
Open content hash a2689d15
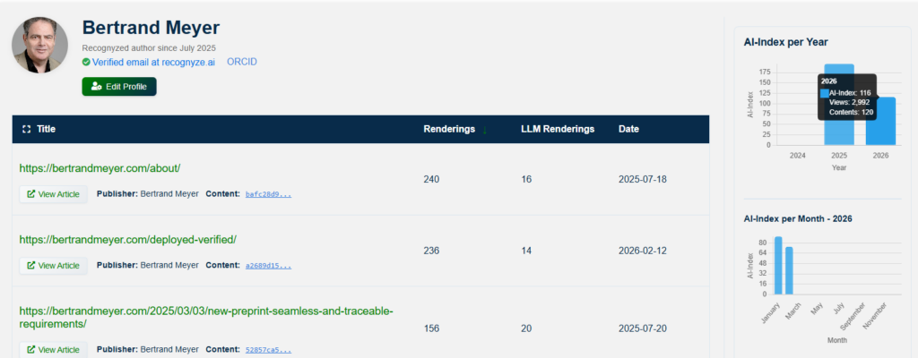point(268,265)
